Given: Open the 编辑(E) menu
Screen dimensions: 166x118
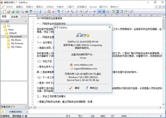Looking at the screenshot, I should 19,7.
